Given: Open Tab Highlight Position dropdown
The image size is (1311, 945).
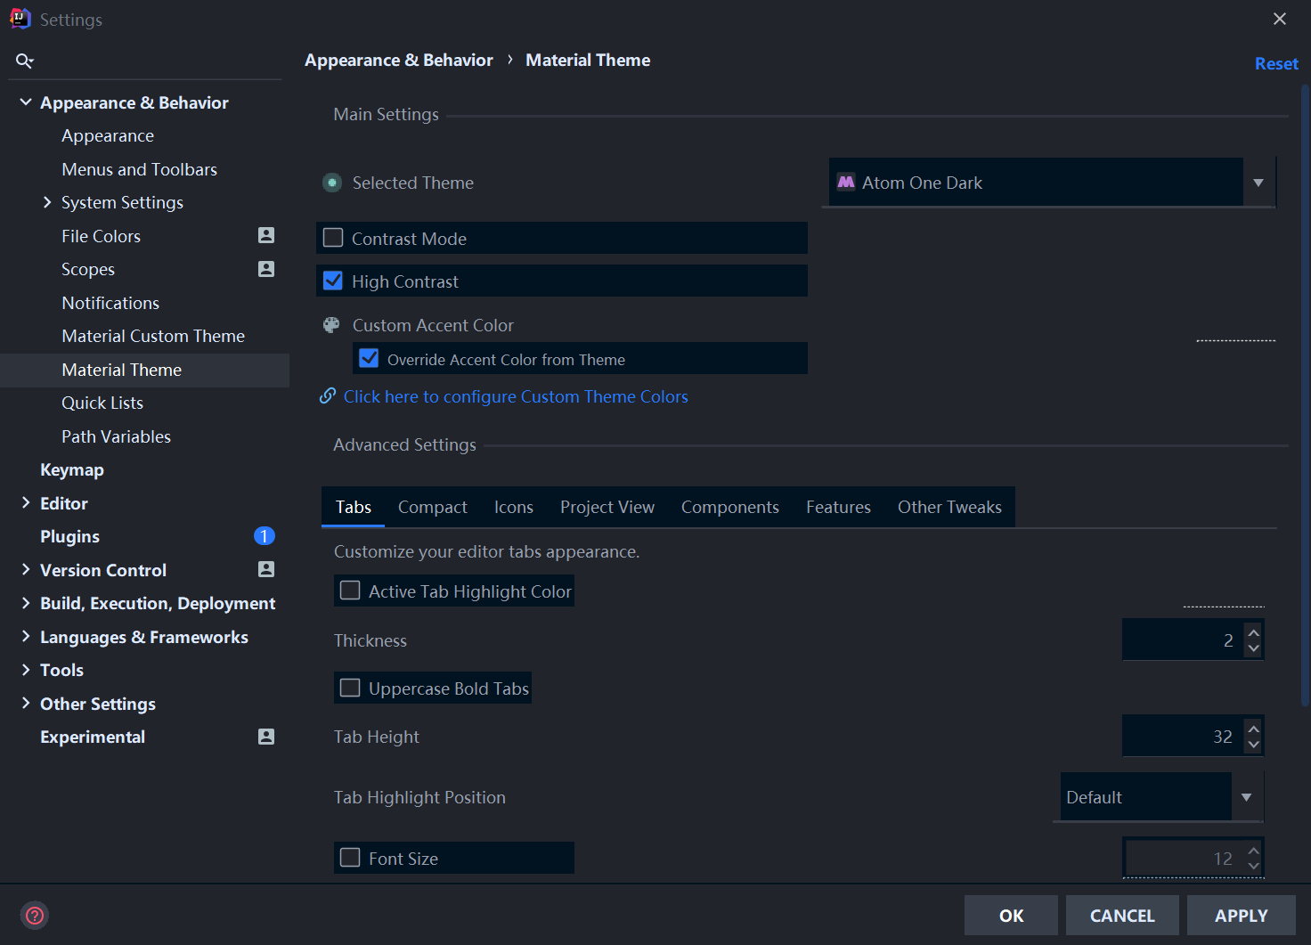Looking at the screenshot, I should tap(1247, 797).
